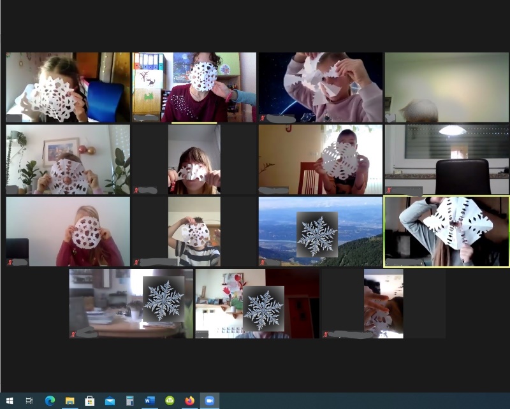The width and height of the screenshot is (510, 409).
Task: Open Microsoft Store from the taskbar
Action: click(x=89, y=401)
